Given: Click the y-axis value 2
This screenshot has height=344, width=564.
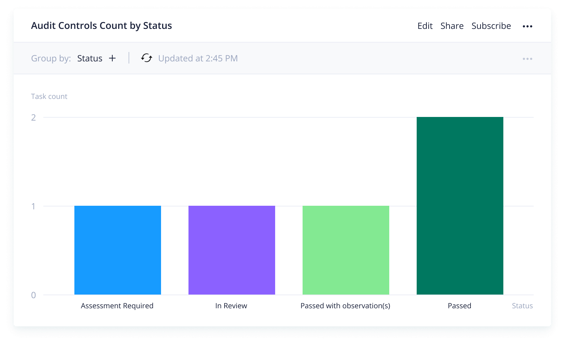Looking at the screenshot, I should click(x=34, y=117).
